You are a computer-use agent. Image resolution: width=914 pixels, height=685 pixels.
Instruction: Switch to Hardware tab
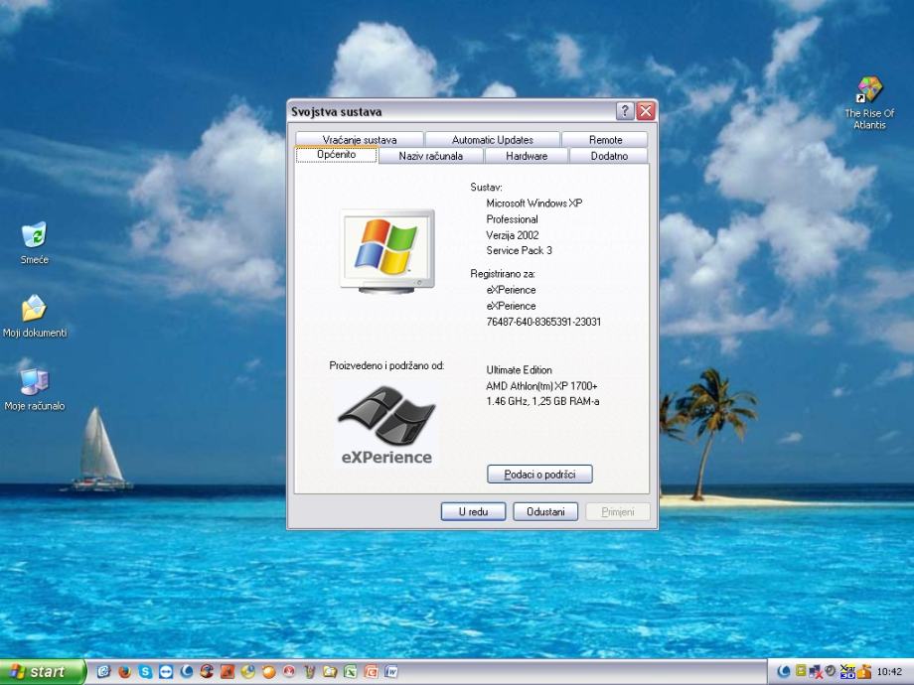pos(527,156)
